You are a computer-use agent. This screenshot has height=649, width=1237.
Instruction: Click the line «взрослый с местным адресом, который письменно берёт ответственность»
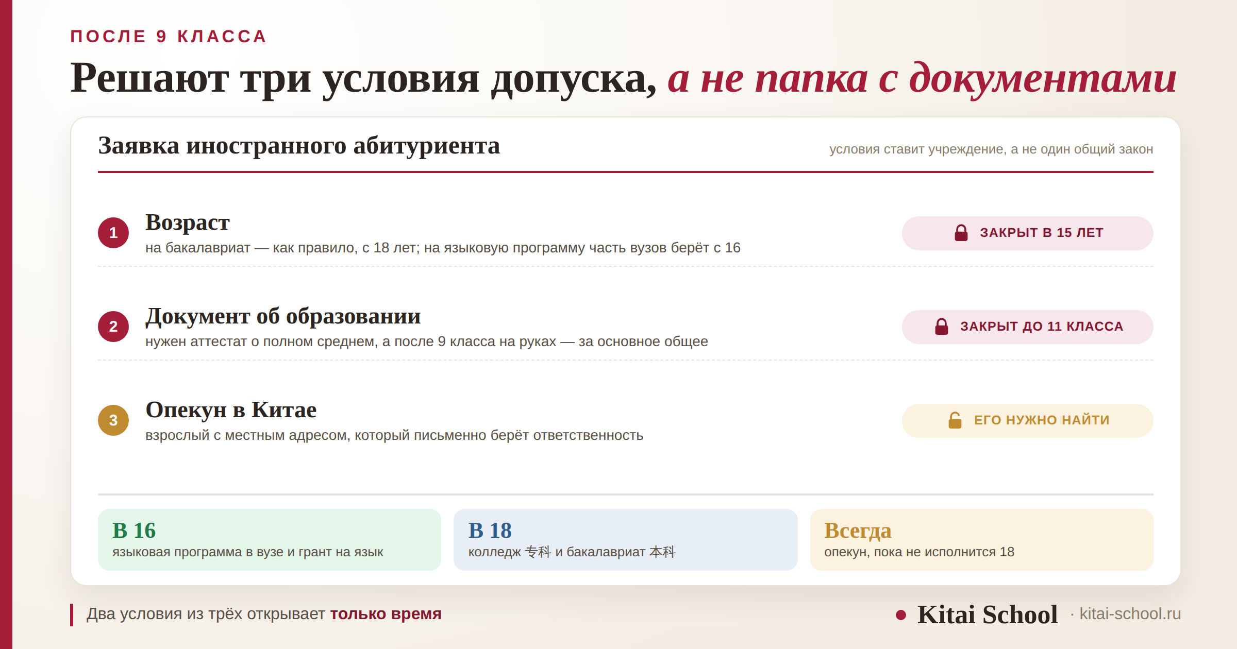[x=394, y=435]
